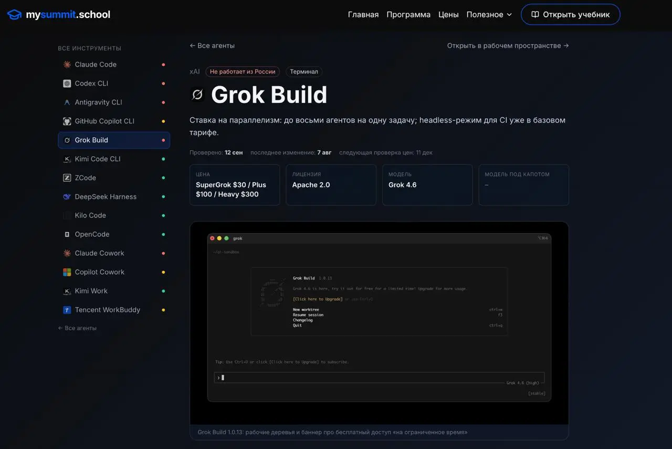The width and height of the screenshot is (672, 449).
Task: Select Kilo Code in the sidebar
Action: click(x=114, y=215)
